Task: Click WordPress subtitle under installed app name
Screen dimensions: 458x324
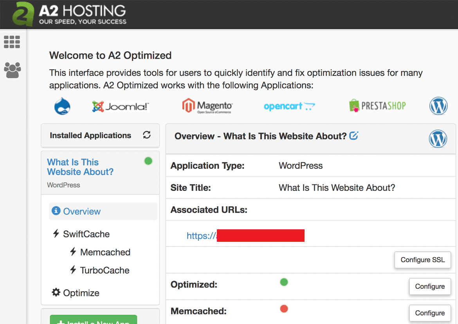Action: 63,185
